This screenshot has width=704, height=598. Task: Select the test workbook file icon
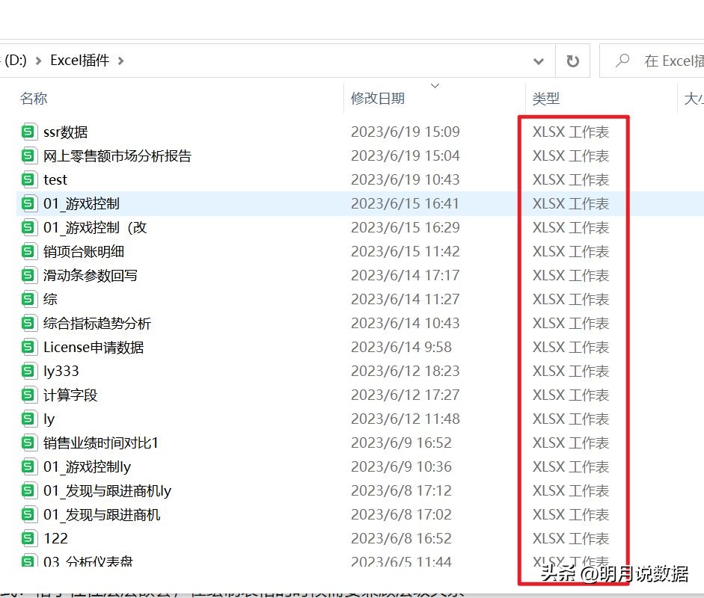coord(28,179)
